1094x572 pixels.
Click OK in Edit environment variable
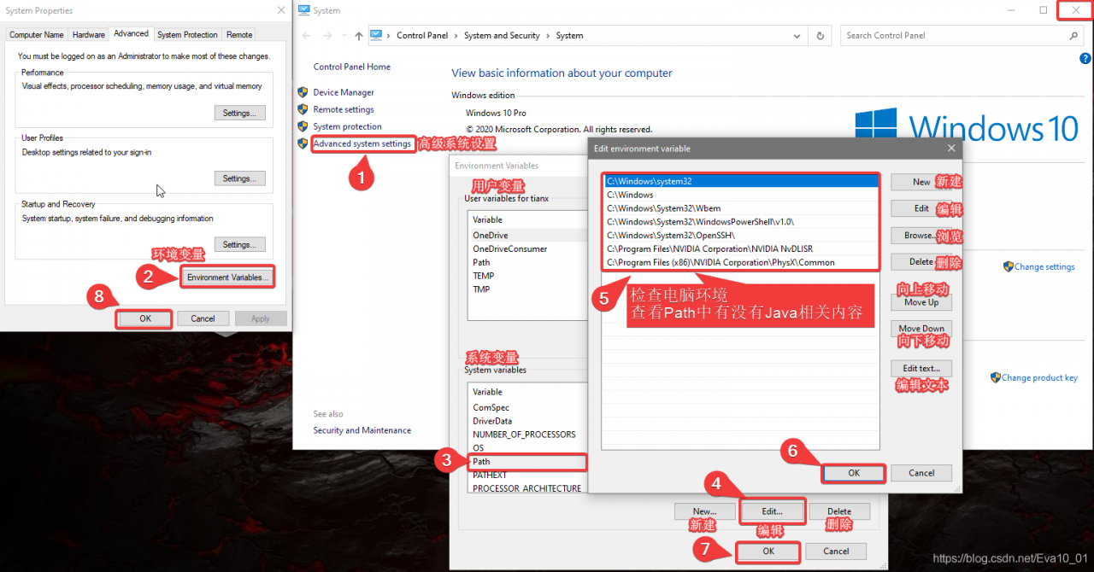pos(854,473)
